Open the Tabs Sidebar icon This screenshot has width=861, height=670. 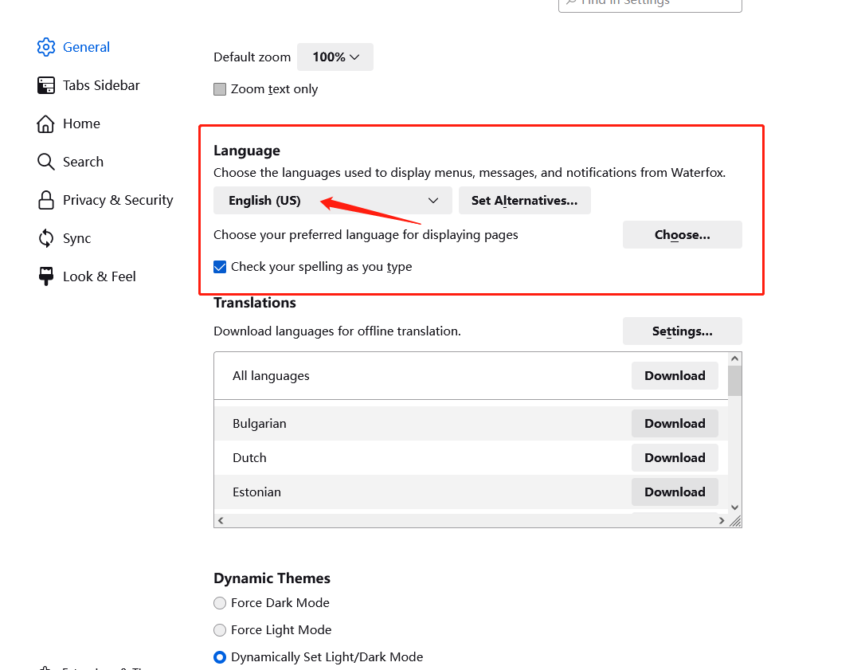(x=46, y=85)
